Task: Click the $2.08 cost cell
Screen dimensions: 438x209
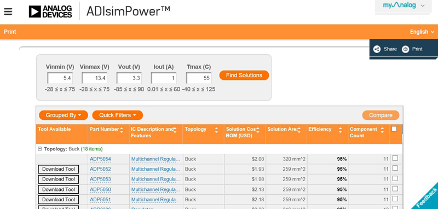Action: (245, 159)
